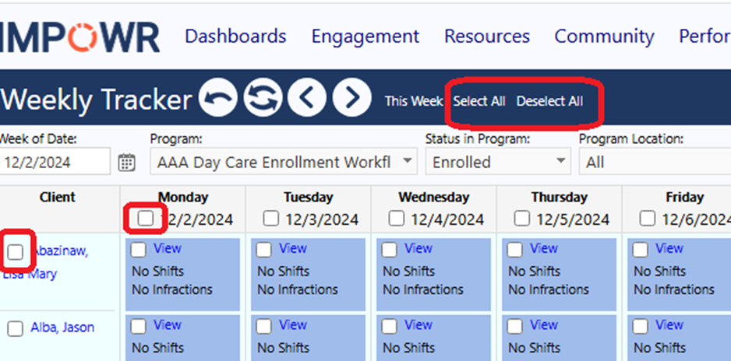Tick the Abazinaw, Lisa Mary client checkbox

(16, 252)
